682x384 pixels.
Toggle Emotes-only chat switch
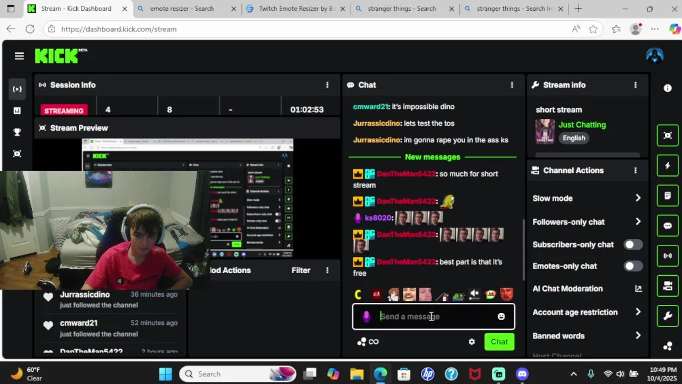pos(633,266)
